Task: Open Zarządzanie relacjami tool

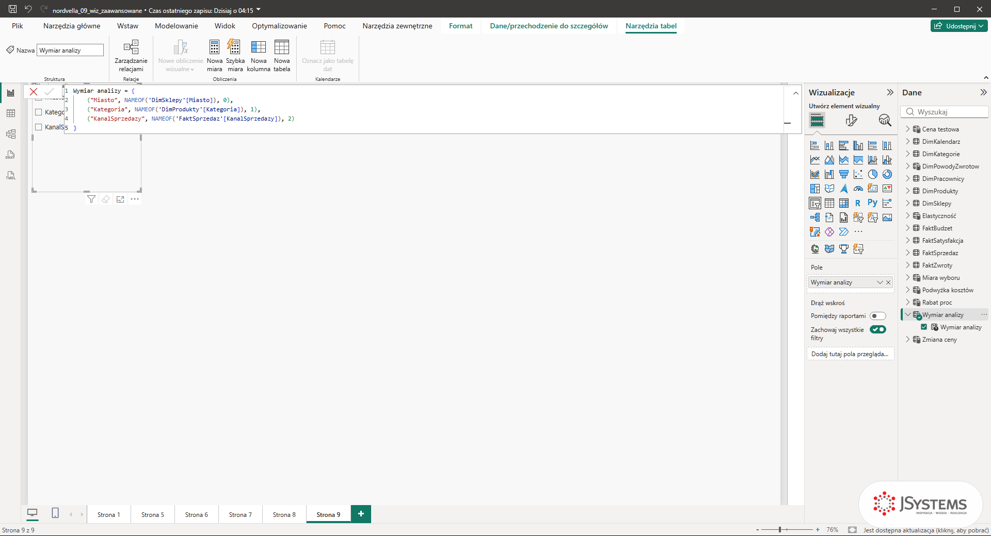Action: [x=131, y=56]
